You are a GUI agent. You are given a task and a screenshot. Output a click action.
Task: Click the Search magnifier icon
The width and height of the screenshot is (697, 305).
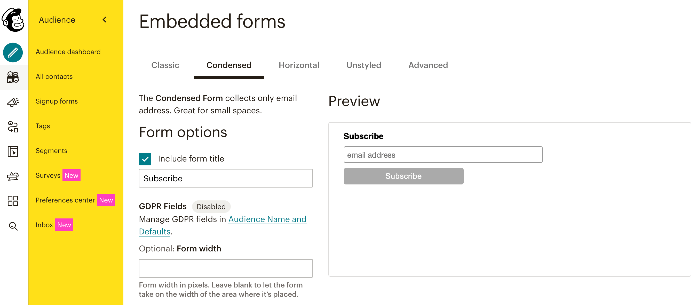pos(13,226)
